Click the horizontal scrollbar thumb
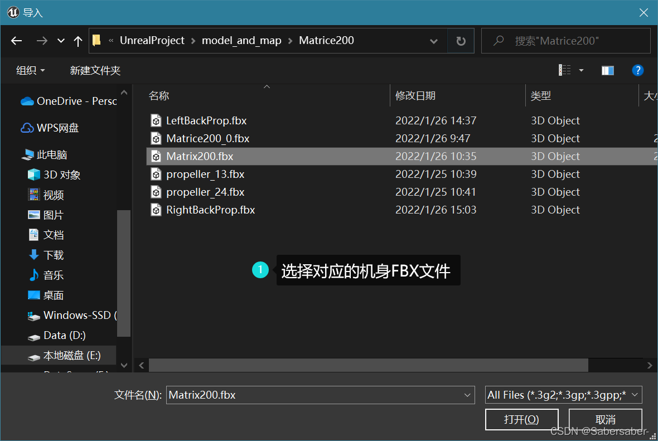Image resolution: width=658 pixels, height=441 pixels. click(x=369, y=366)
